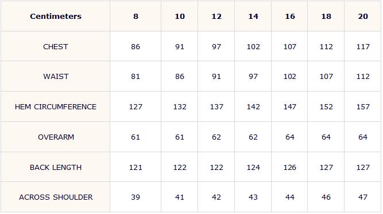Screen dimensions: 383x214
Task: Click chest value 86 for size 8
Action: [x=136, y=46]
